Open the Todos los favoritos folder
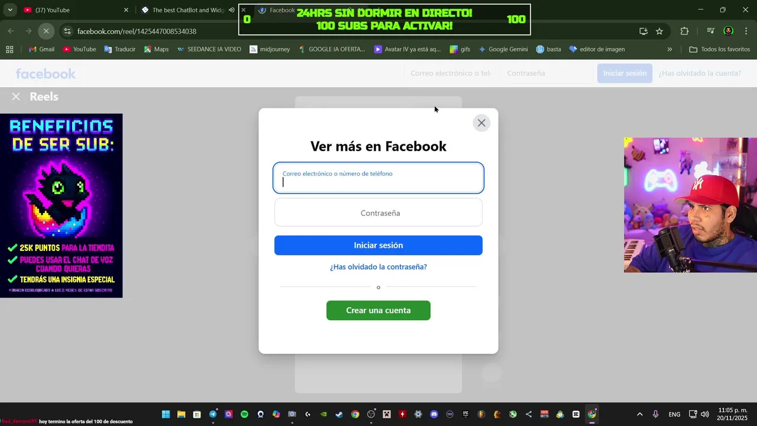The image size is (757, 426). pyautogui.click(x=720, y=49)
